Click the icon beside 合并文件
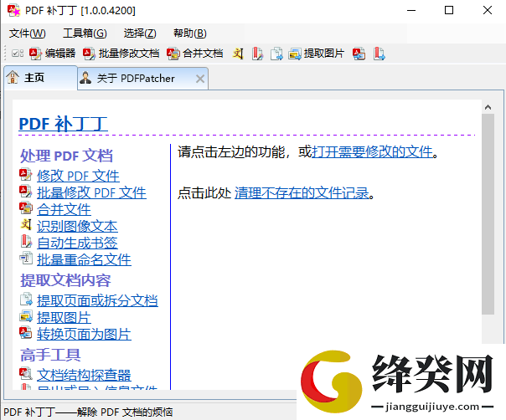This screenshot has height=420, width=506. tap(26, 208)
